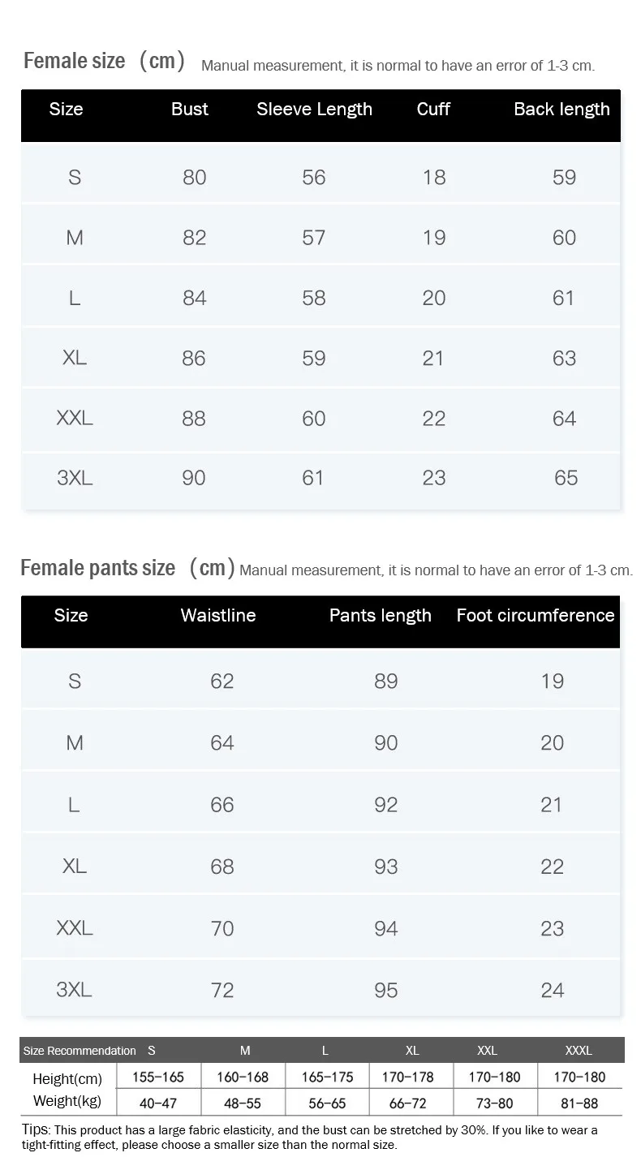Click the Tips text about fabric elasticity
The height and width of the screenshot is (1170, 641).
click(x=310, y=1138)
